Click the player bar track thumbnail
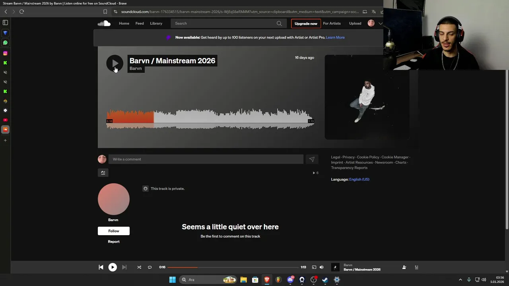Screen dimensions: 509x286 point(335,267)
